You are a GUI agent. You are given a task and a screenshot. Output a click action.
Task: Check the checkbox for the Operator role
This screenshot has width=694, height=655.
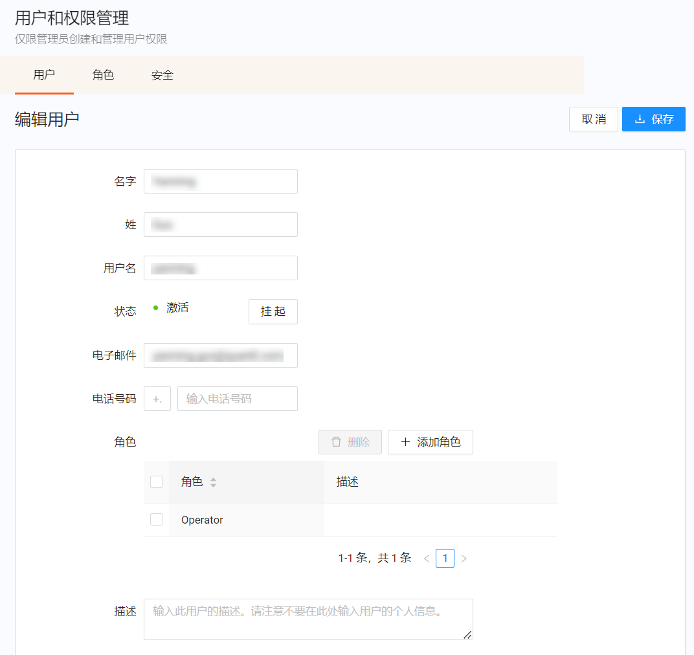(156, 519)
